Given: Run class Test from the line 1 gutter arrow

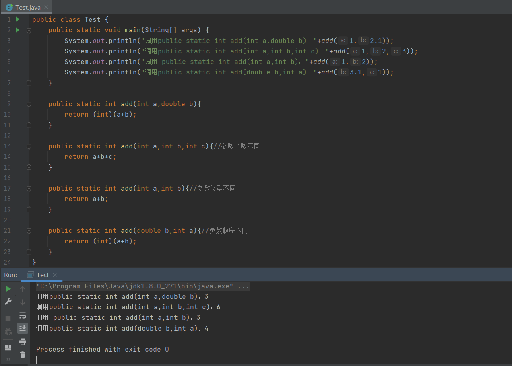Looking at the screenshot, I should click(x=17, y=19).
